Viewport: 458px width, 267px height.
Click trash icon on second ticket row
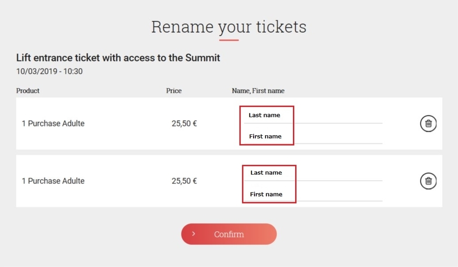pos(428,181)
